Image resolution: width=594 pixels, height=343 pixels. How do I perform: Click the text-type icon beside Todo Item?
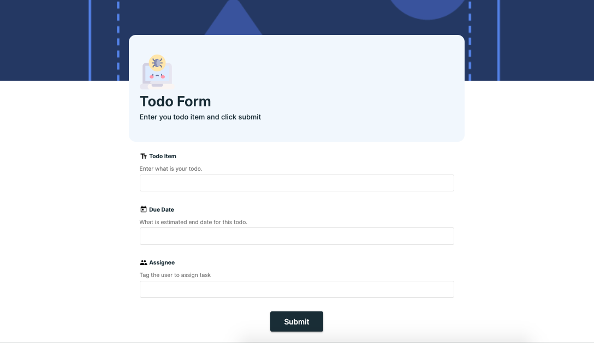click(x=144, y=156)
